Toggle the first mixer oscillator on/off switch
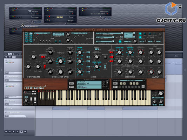 [88, 52]
